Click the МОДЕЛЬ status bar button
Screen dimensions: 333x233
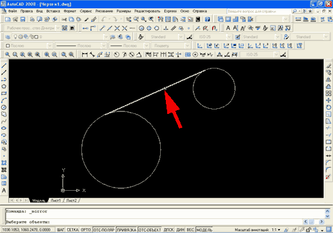tap(204, 230)
